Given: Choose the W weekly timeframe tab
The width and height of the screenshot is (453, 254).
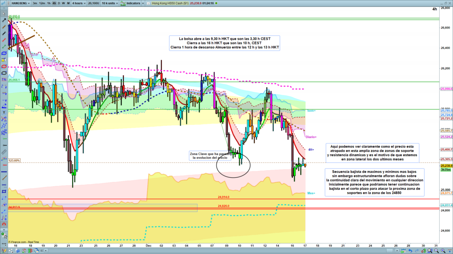Looking at the screenshot, I should [x=63, y=3].
